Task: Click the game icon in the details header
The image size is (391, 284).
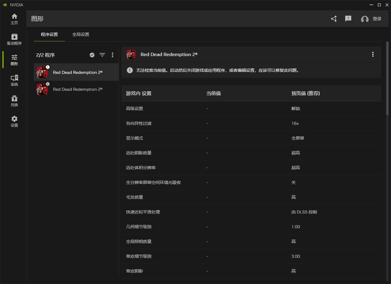Action: tap(131, 54)
